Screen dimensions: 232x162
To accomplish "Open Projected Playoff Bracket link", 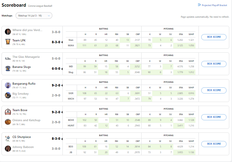I will 213,5.
